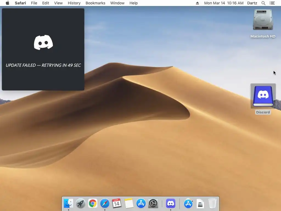The height and width of the screenshot is (211, 281).
Task: Click the Dartz user name in menu bar
Action: (252, 3)
